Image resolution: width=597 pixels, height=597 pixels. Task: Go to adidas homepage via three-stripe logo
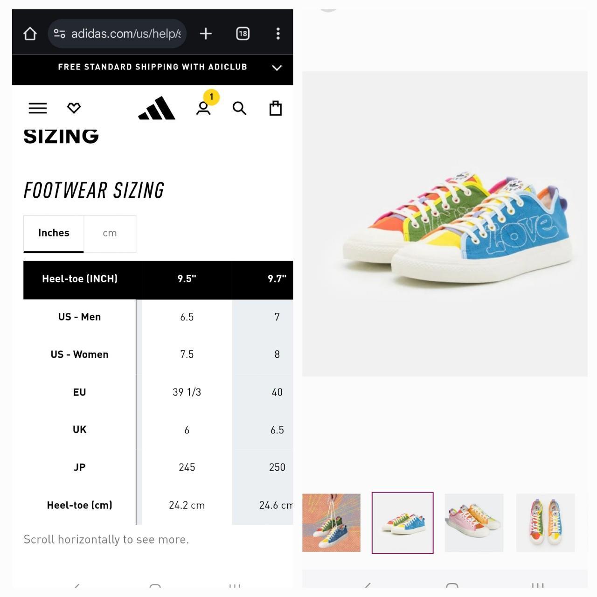coord(157,108)
